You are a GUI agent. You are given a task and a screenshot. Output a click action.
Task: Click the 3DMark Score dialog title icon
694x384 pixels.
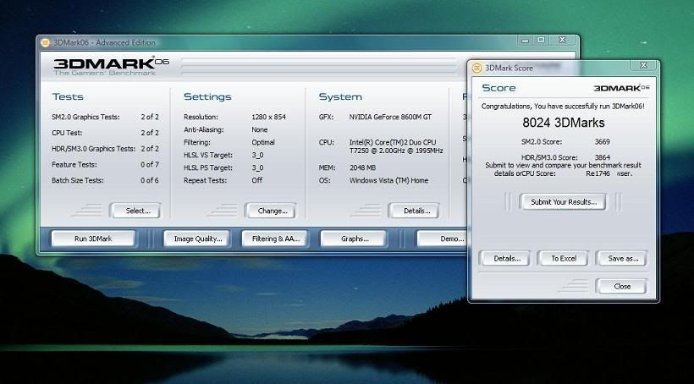click(476, 69)
